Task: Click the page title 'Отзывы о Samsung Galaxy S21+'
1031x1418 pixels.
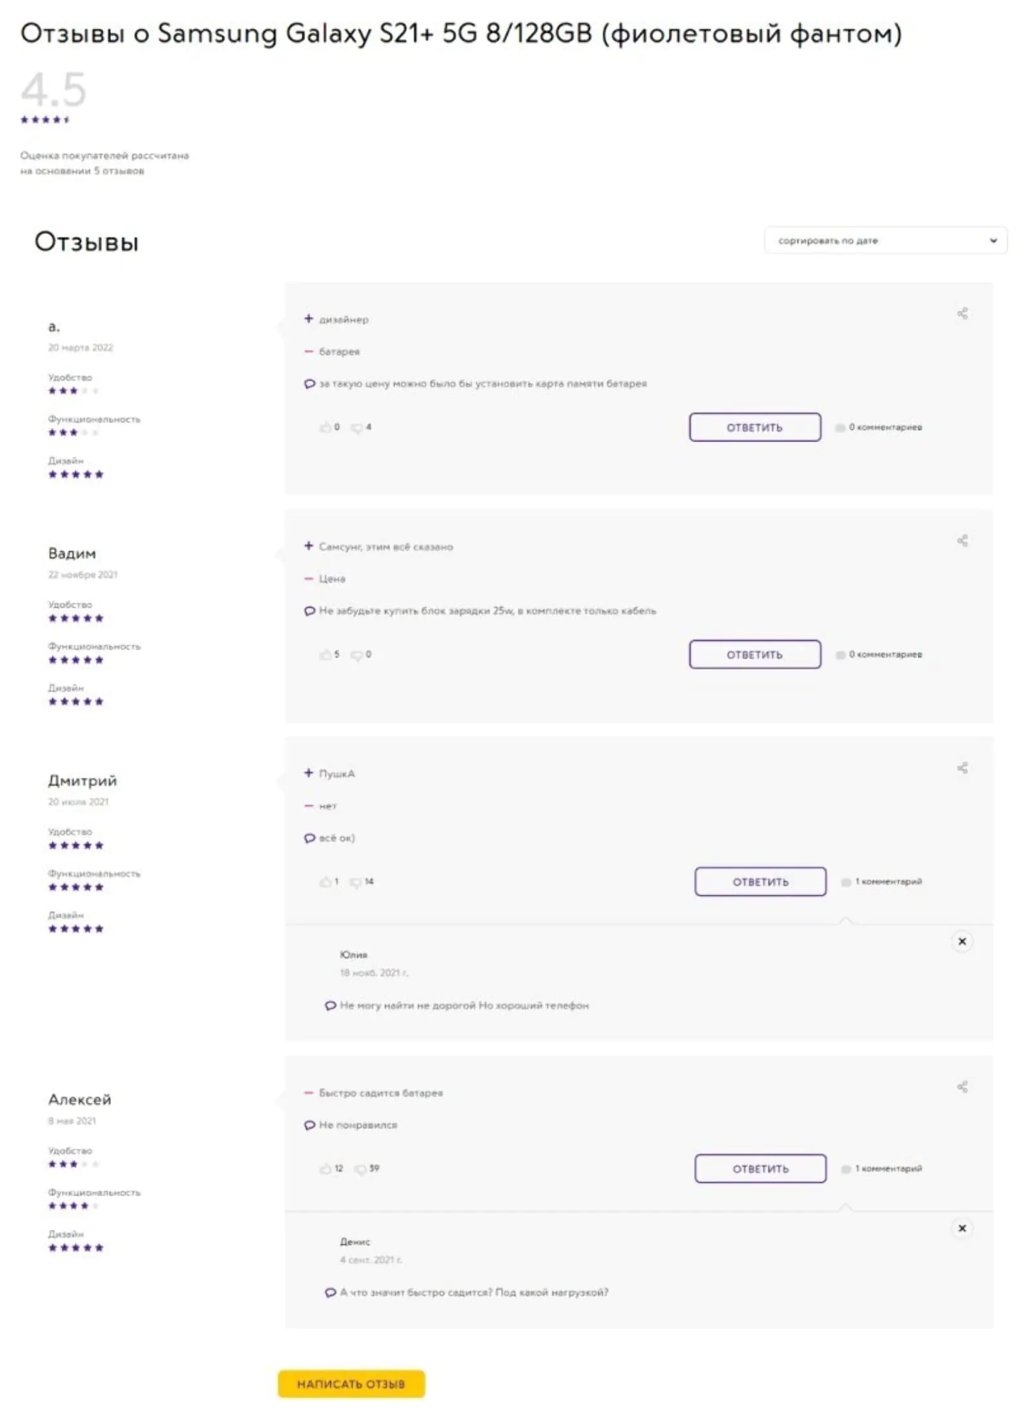Action: (461, 34)
